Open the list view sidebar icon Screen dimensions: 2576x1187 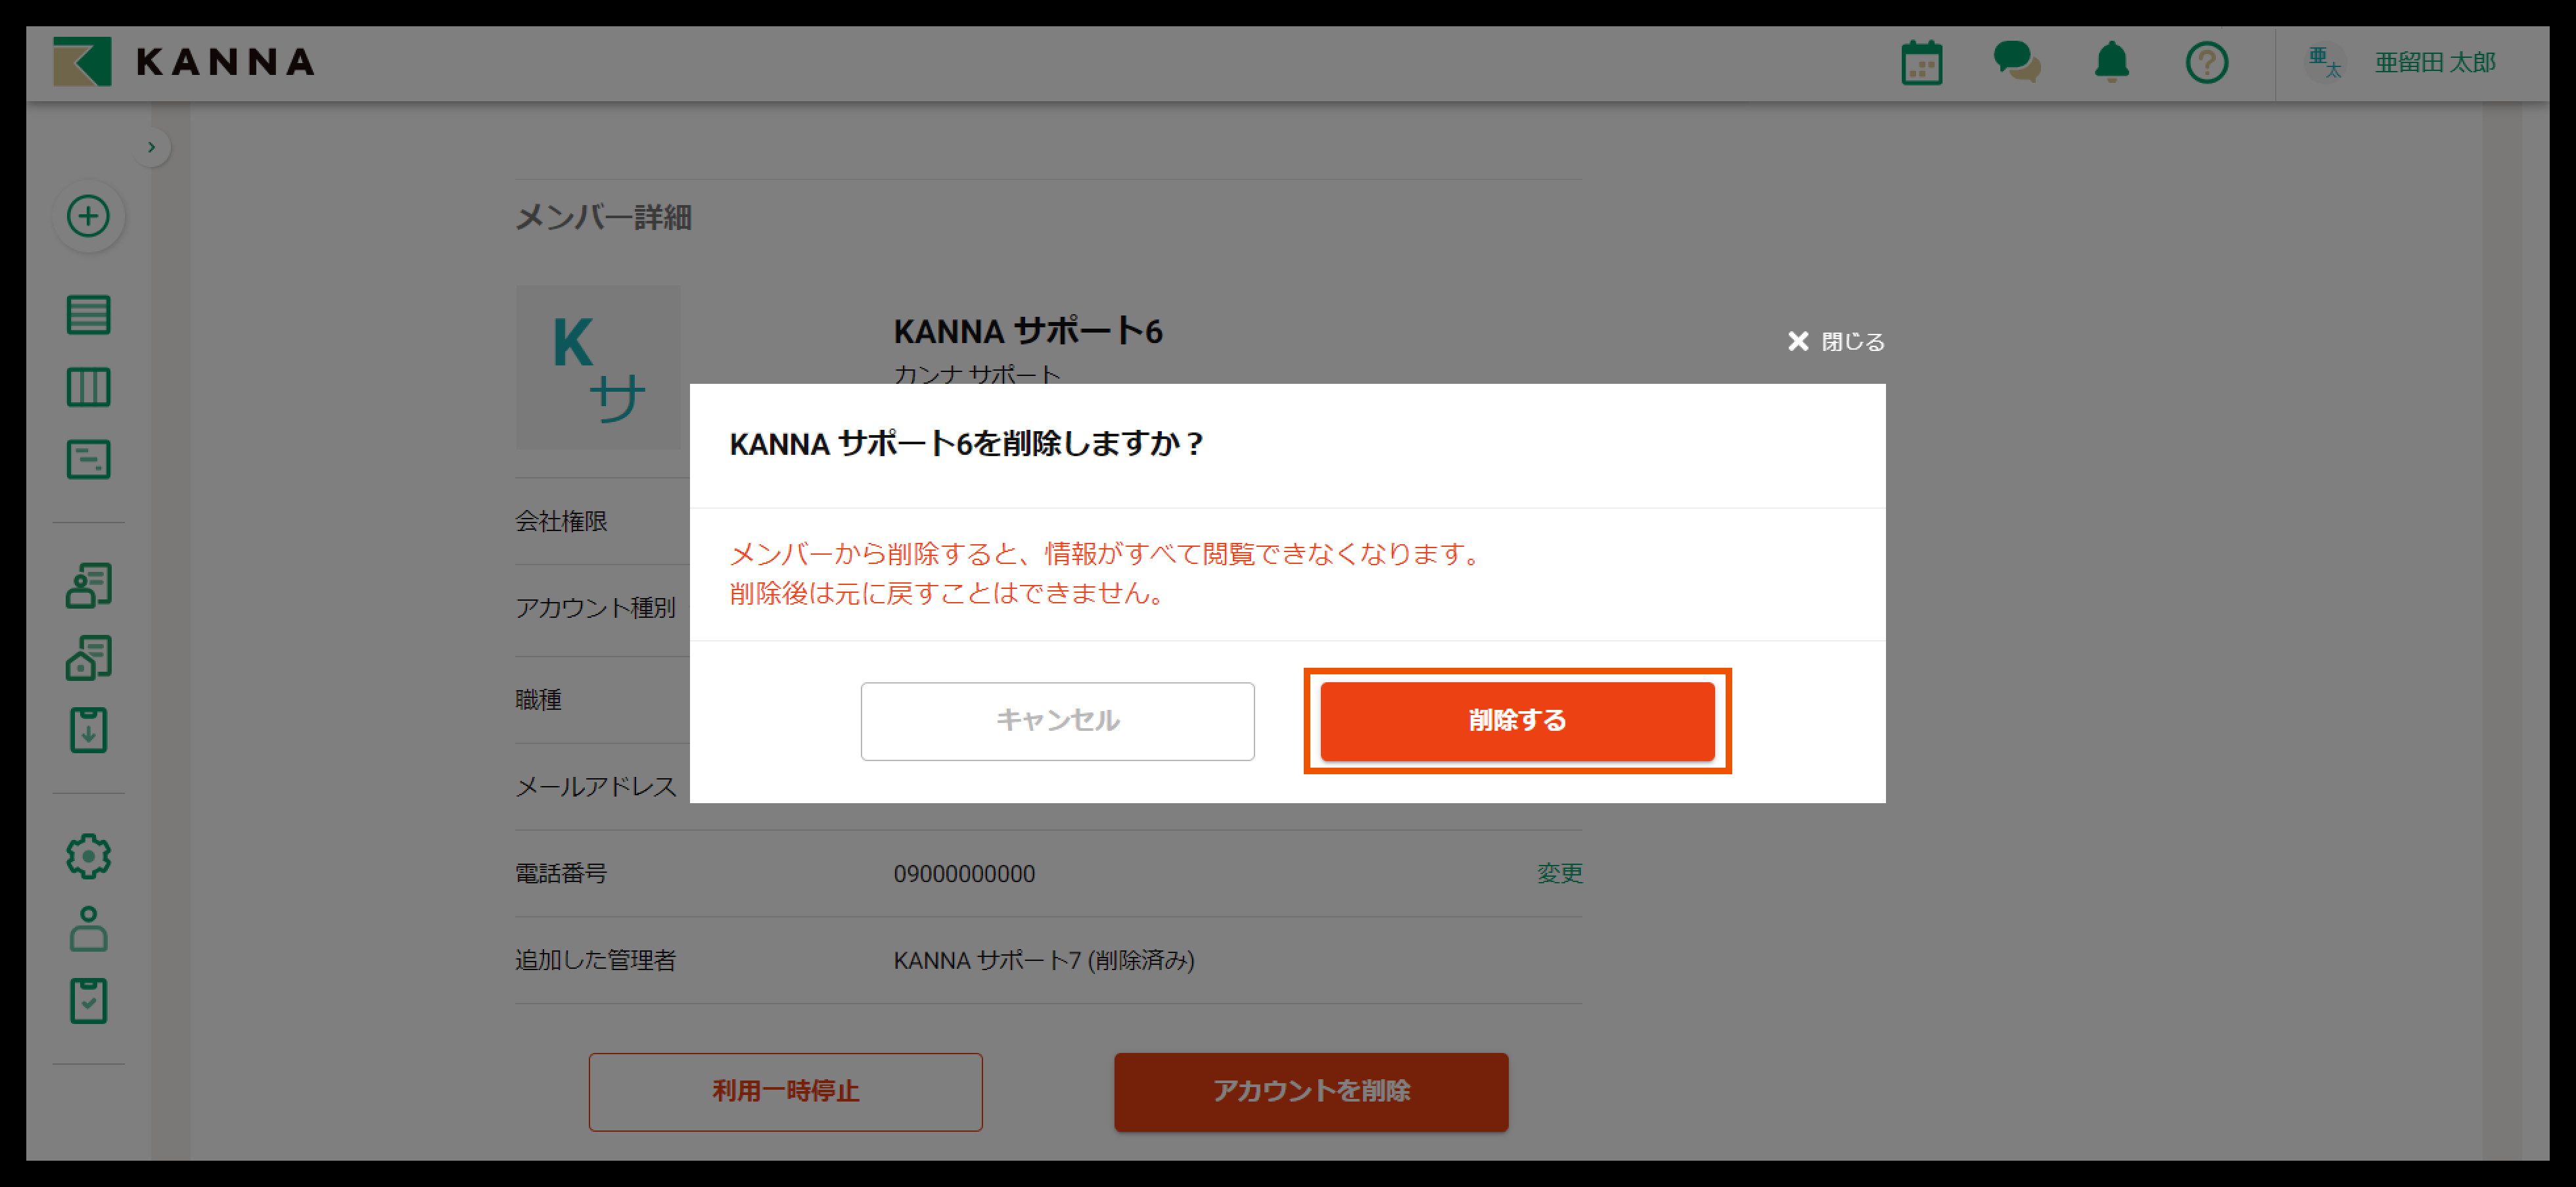(88, 315)
